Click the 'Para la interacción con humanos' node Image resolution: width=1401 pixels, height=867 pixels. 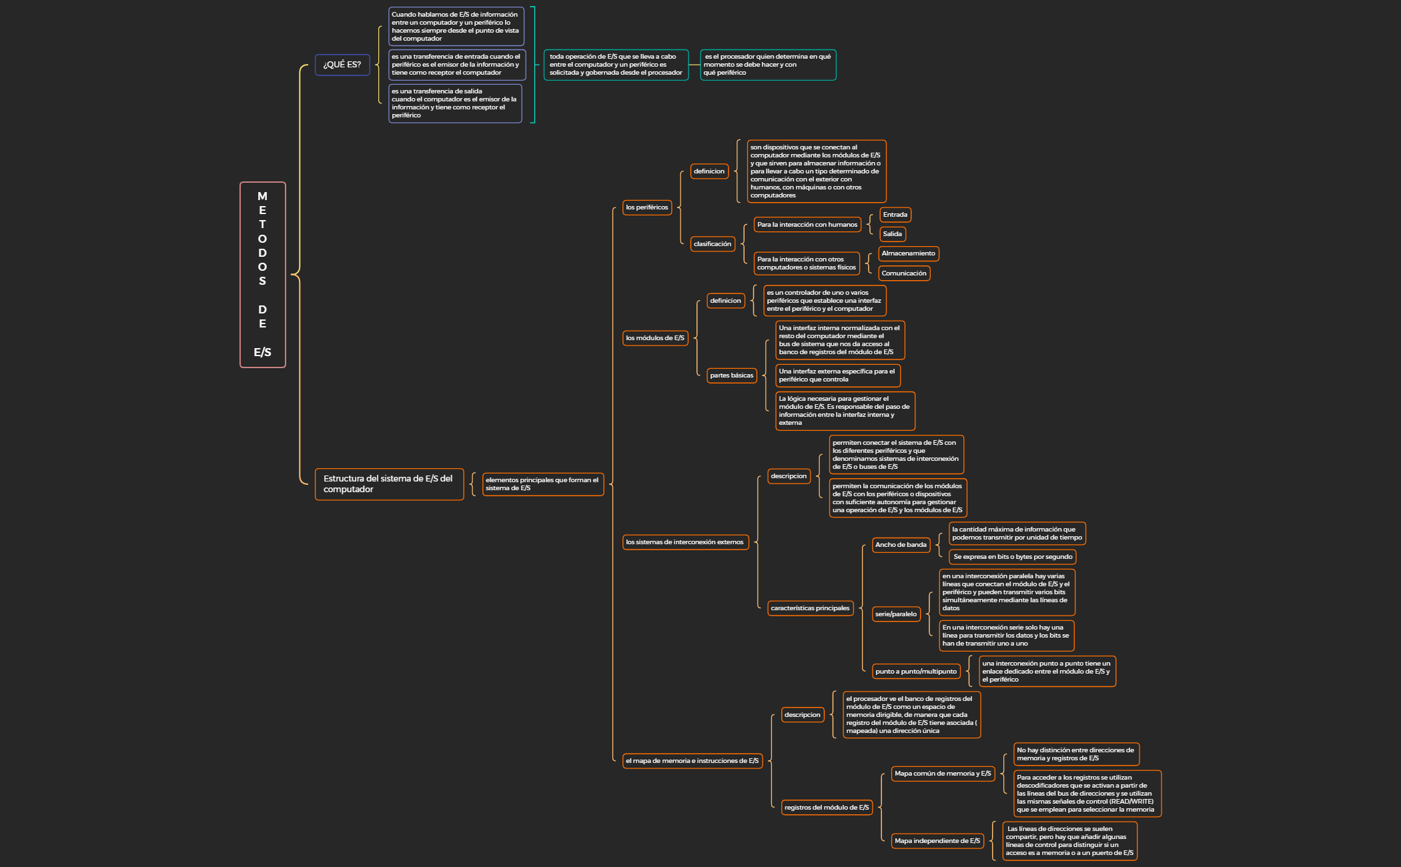tap(807, 225)
